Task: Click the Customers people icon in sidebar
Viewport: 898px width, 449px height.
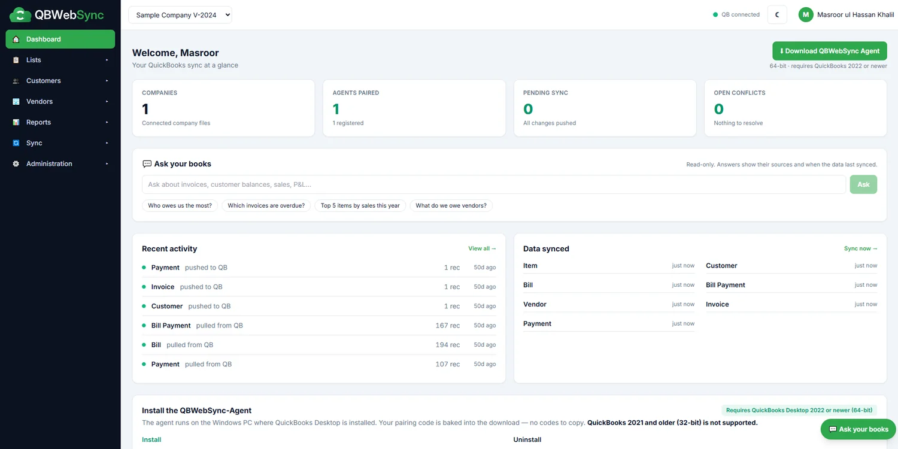Action: (16, 81)
